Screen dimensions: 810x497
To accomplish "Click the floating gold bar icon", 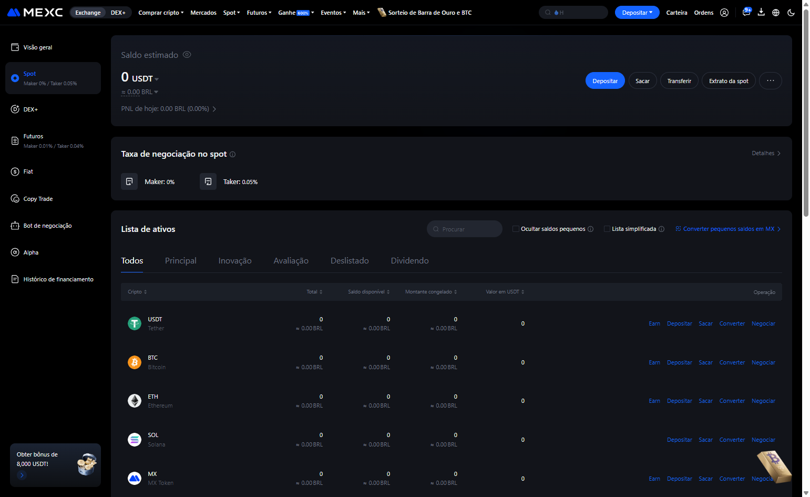I will (x=774, y=466).
